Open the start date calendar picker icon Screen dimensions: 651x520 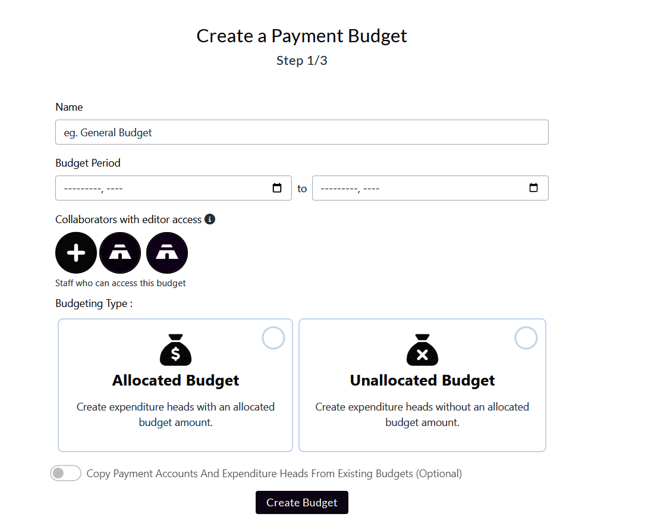tap(277, 188)
